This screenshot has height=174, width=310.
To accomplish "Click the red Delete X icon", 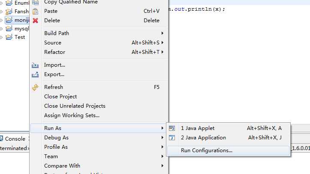I will [36, 21].
